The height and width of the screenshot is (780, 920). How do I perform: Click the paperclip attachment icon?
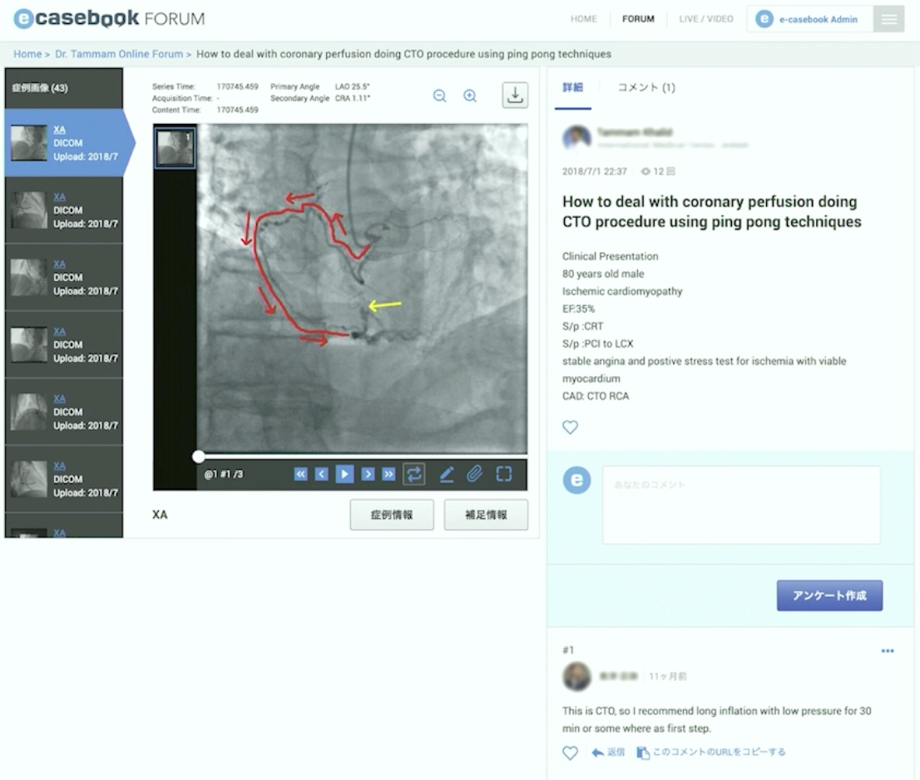[474, 474]
